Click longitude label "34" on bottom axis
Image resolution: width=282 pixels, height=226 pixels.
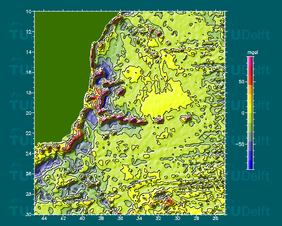point(139,218)
